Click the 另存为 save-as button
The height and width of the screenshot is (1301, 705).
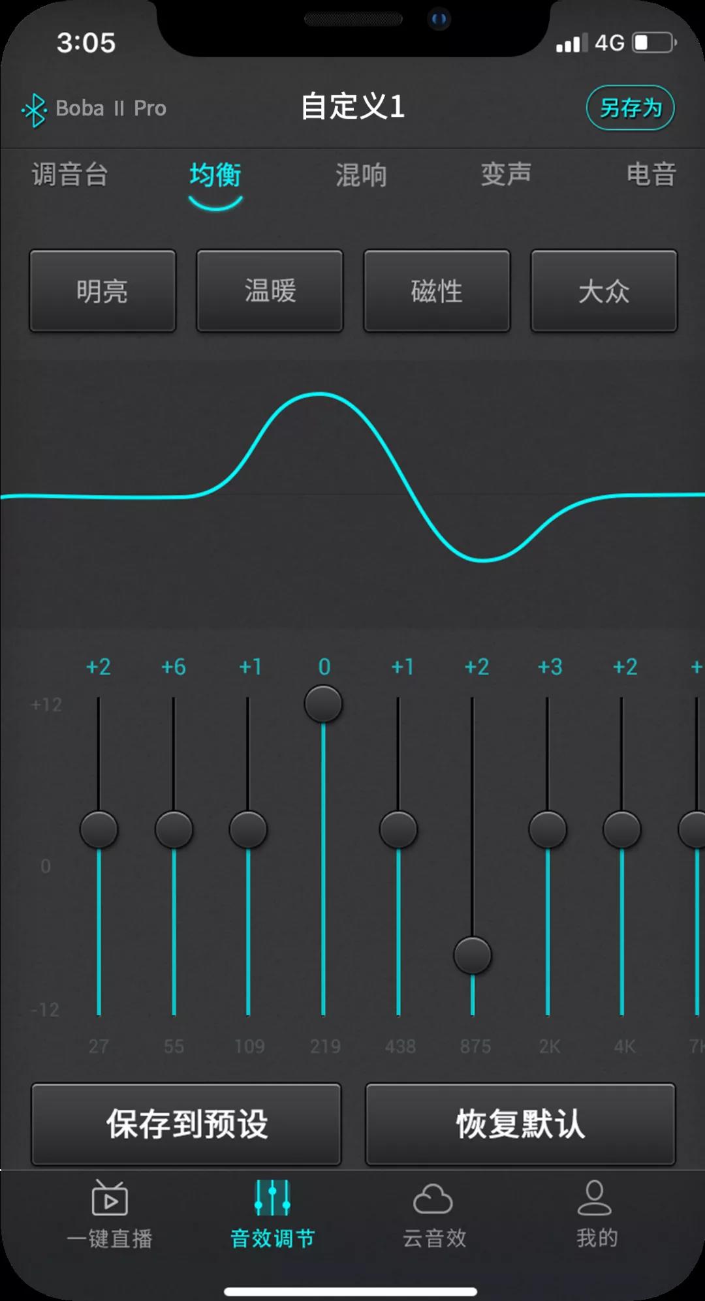pos(631,108)
